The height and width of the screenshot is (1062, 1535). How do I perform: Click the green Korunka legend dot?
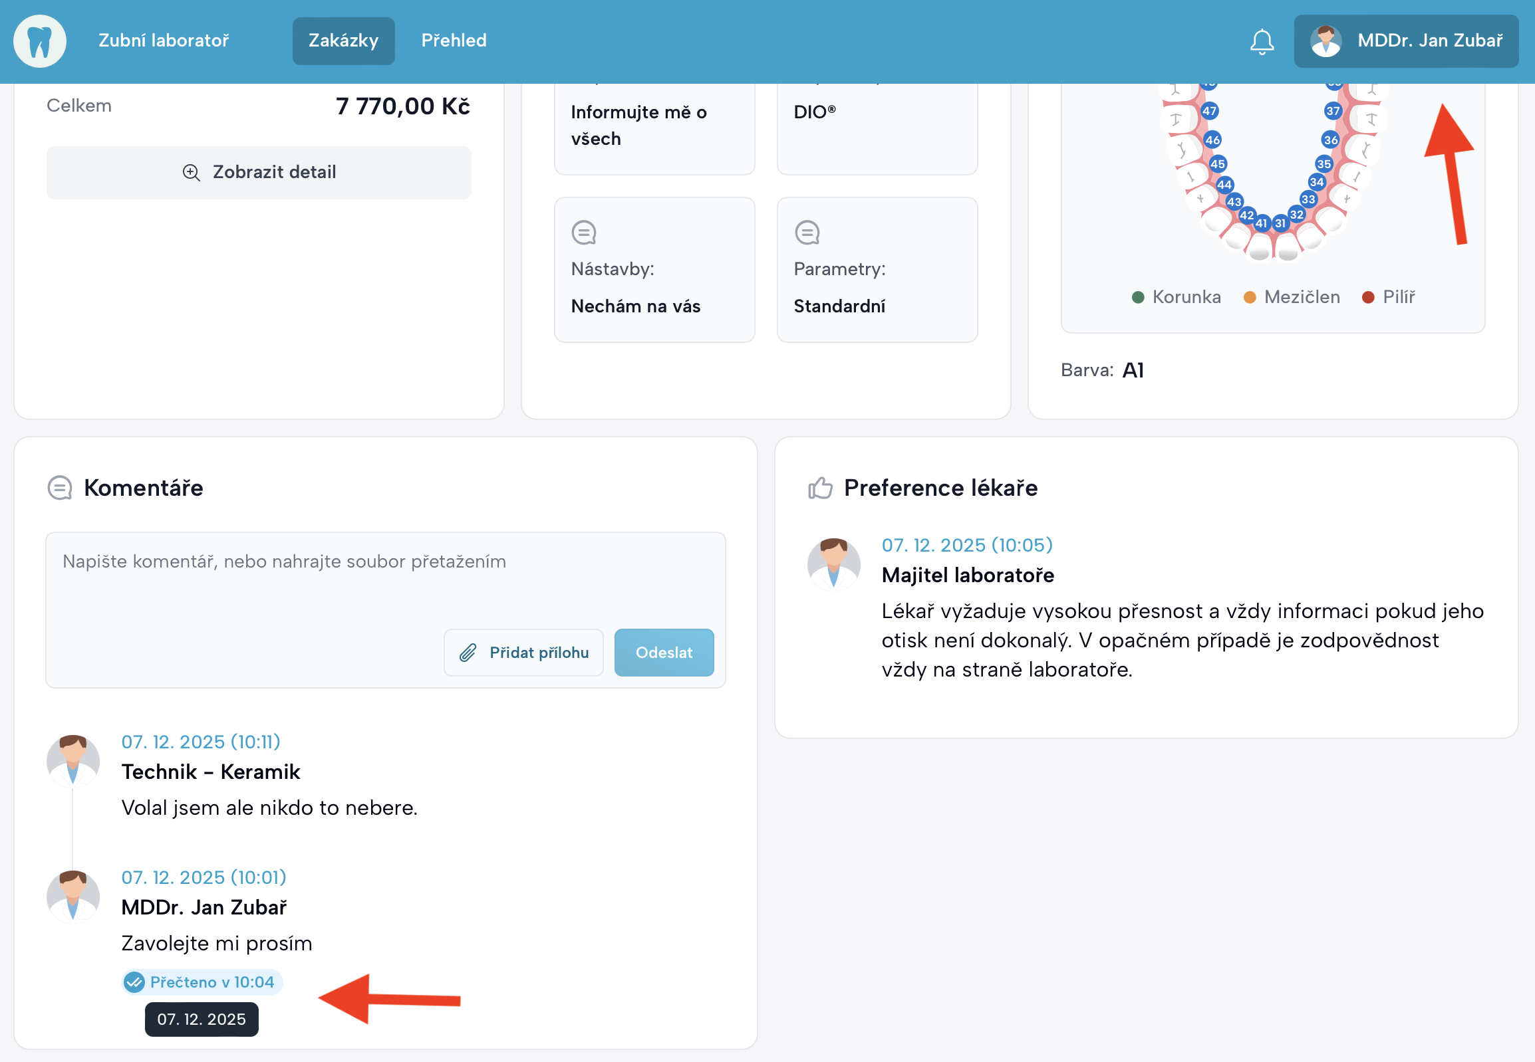pyautogui.click(x=1138, y=298)
